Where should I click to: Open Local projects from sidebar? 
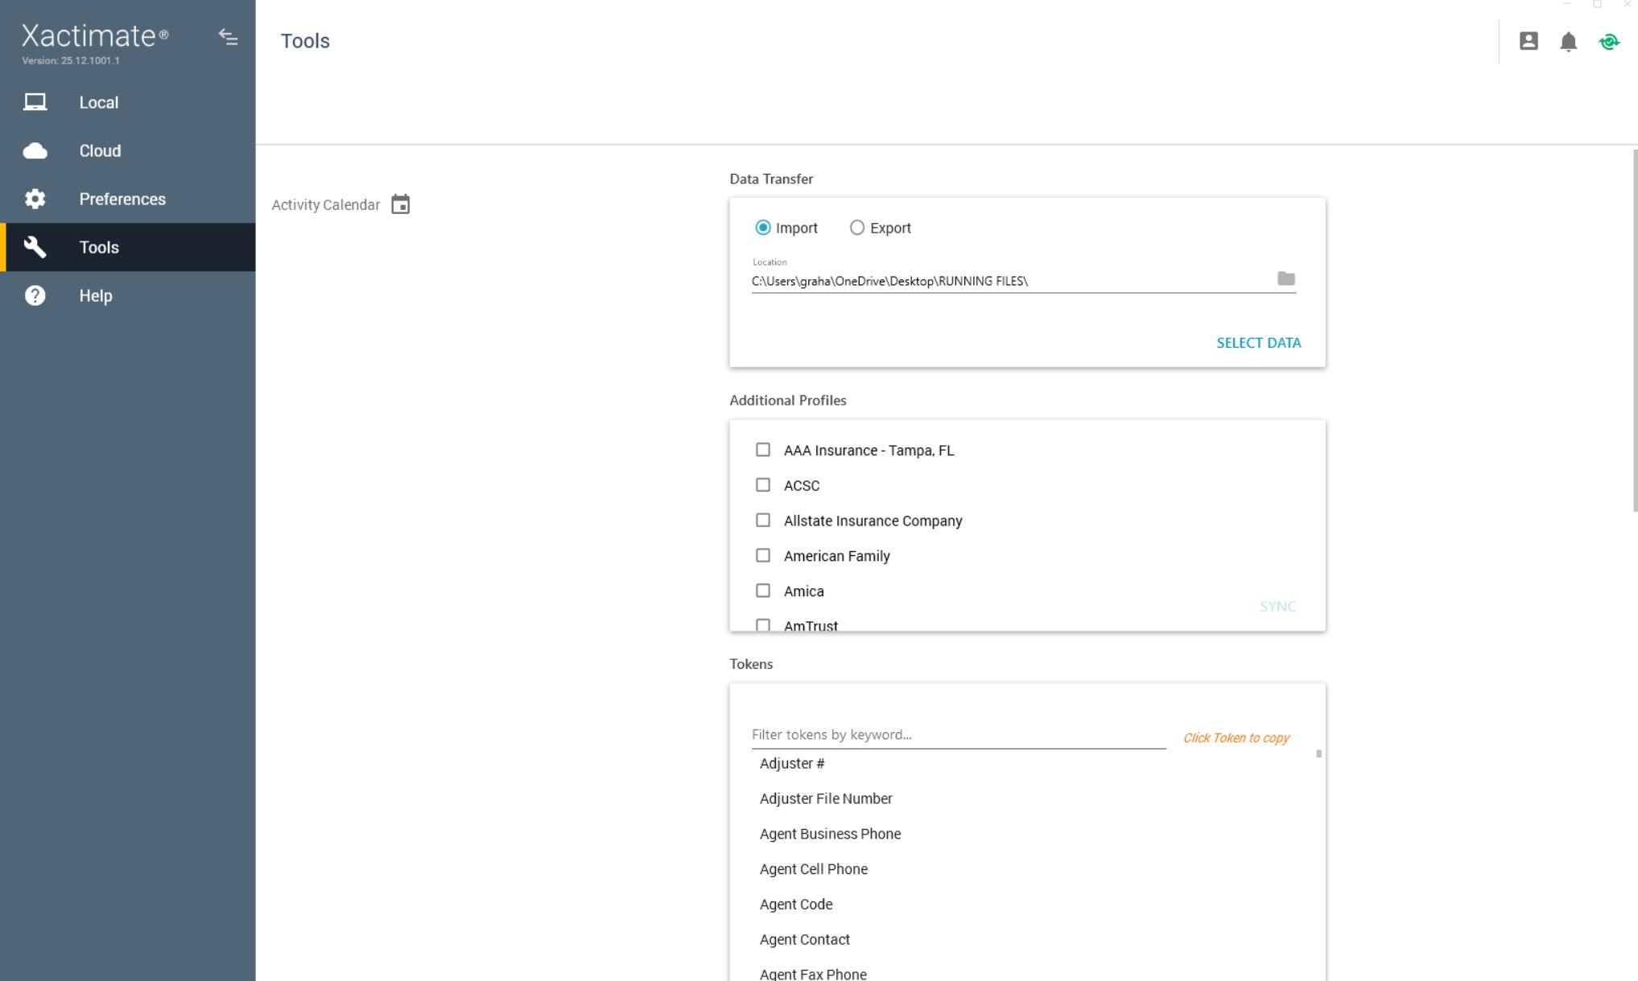pos(98,102)
